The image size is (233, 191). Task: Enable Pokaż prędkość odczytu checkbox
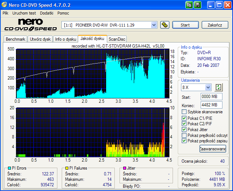point(184,135)
